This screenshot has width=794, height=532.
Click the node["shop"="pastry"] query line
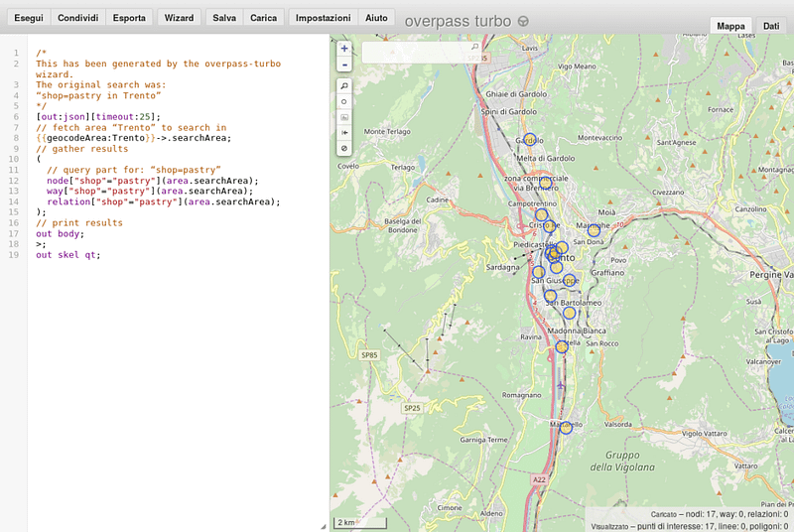(153, 181)
